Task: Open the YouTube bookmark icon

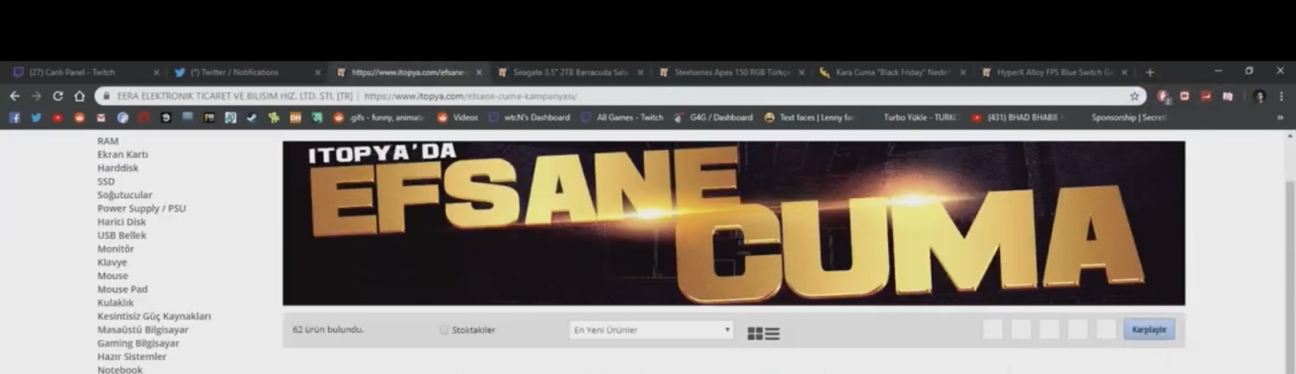Action: pyautogui.click(x=58, y=117)
